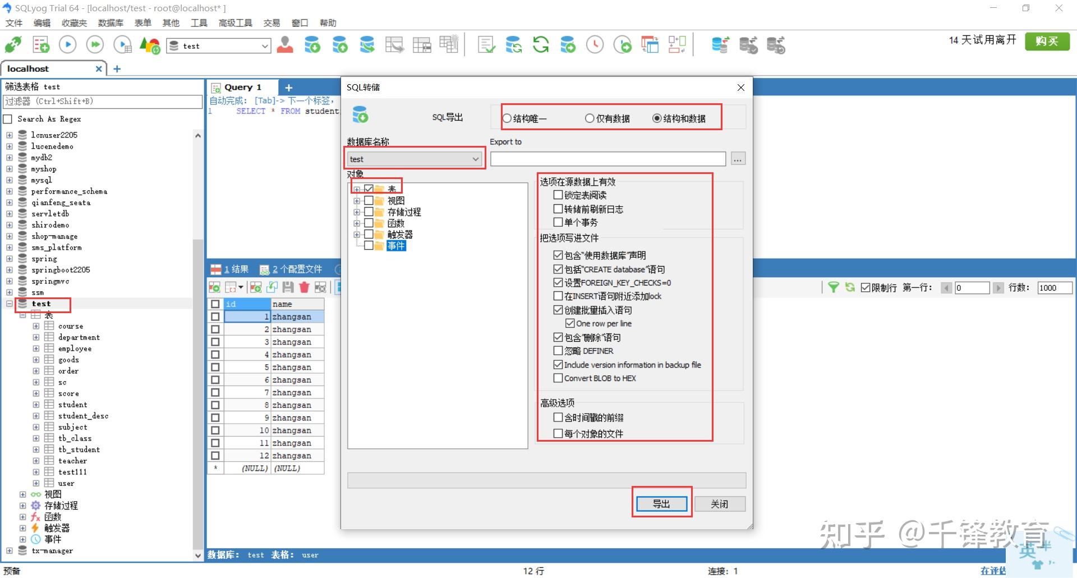Click the Export to browse button
This screenshot has width=1077, height=578.
click(737, 159)
